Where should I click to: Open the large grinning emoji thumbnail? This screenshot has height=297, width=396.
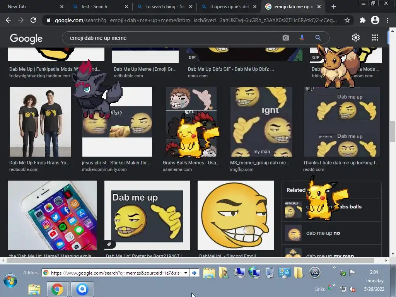tap(236, 215)
